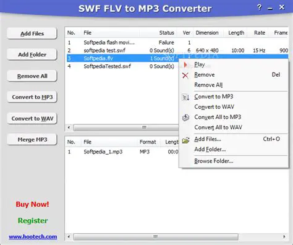Viewport: 293px width, 245px height.
Task: Open the Register link
Action: pyautogui.click(x=33, y=221)
